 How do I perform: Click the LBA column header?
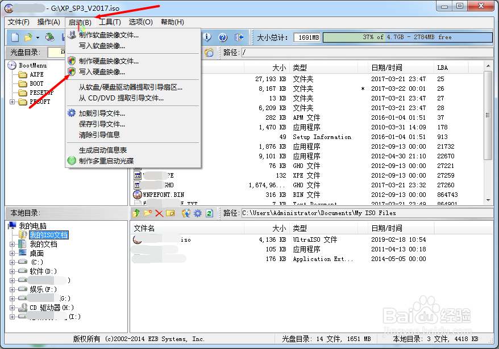pyautogui.click(x=451, y=68)
